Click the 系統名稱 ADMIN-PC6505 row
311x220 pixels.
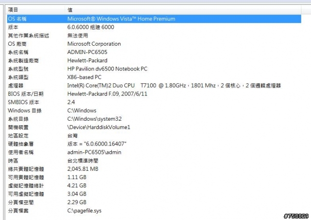click(x=154, y=52)
